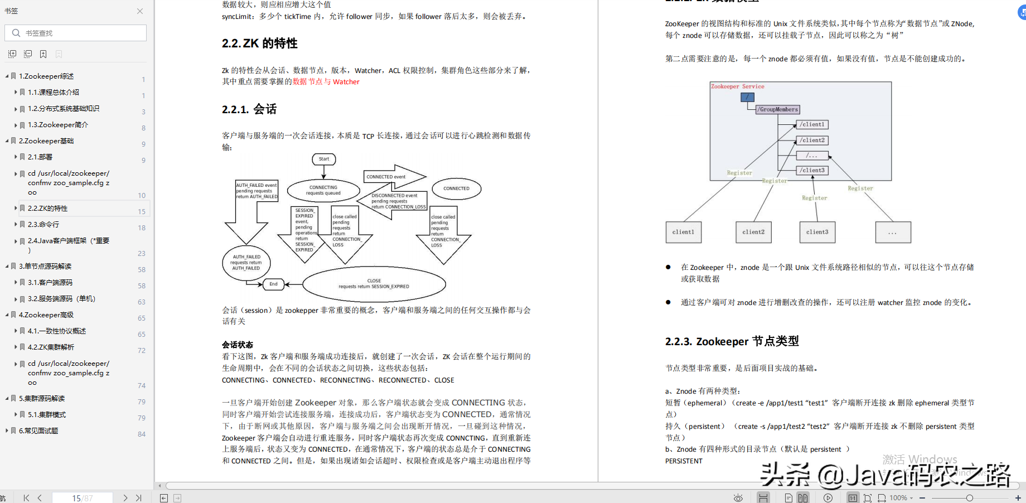The width and height of the screenshot is (1026, 503).
Task: Expand the 2.3.命令行 bookmark
Action: pyautogui.click(x=16, y=224)
